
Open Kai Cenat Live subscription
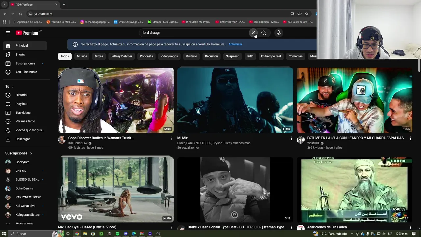[25, 206]
